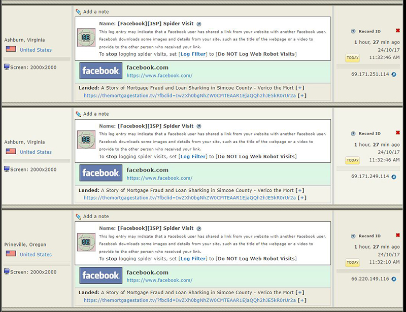Expand landed URL [+] for 69.171.251.114 record
Screen dimensions: 406x312
tap(302, 95)
